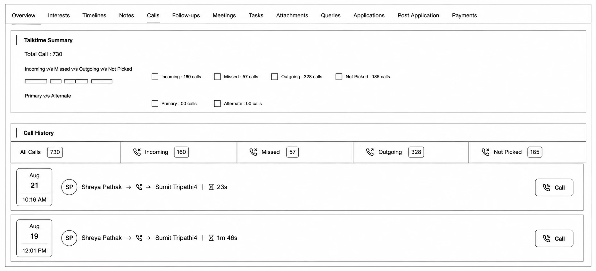Click the hourglass icon next to 23s
The image size is (596, 271).
[x=211, y=187]
